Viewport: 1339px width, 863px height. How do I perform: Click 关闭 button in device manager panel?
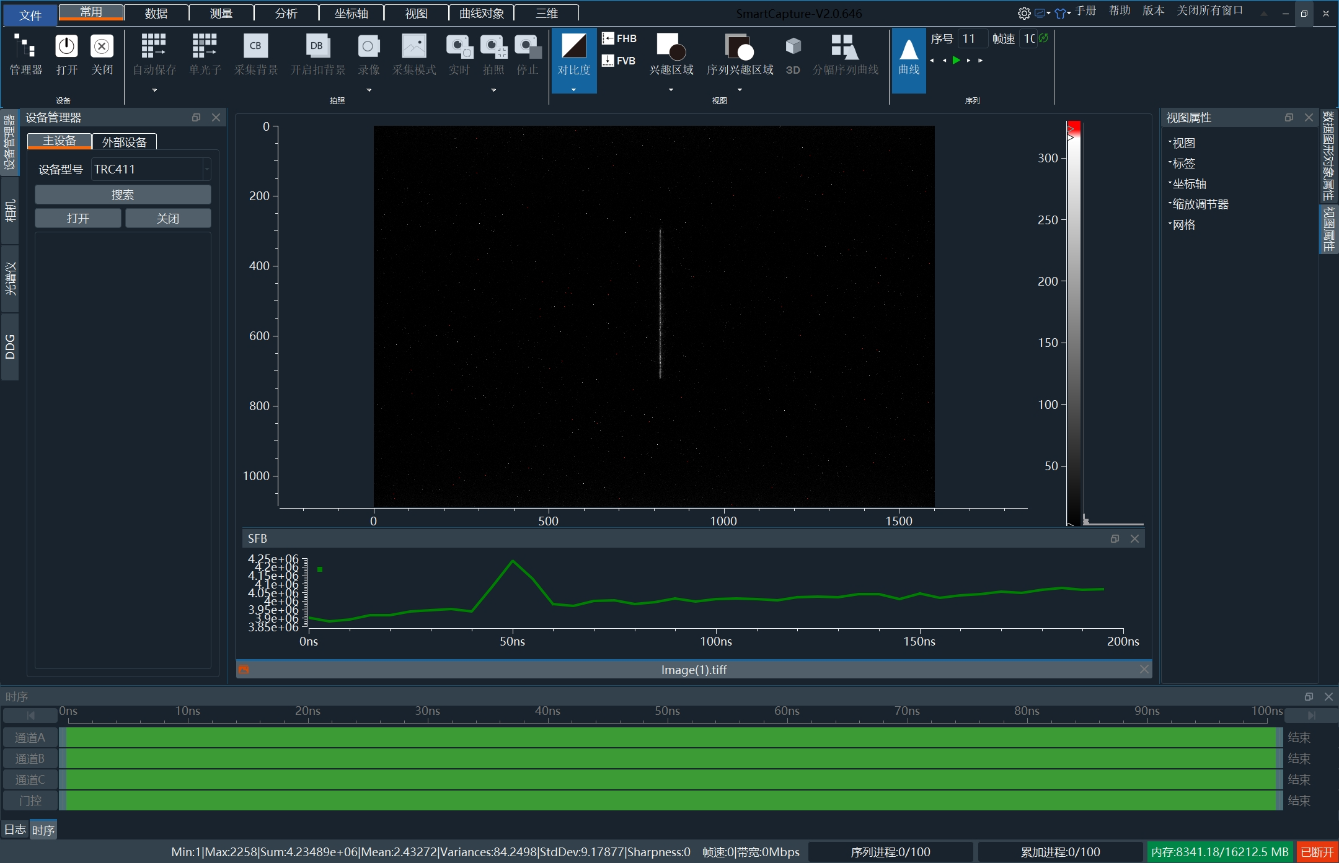click(168, 218)
